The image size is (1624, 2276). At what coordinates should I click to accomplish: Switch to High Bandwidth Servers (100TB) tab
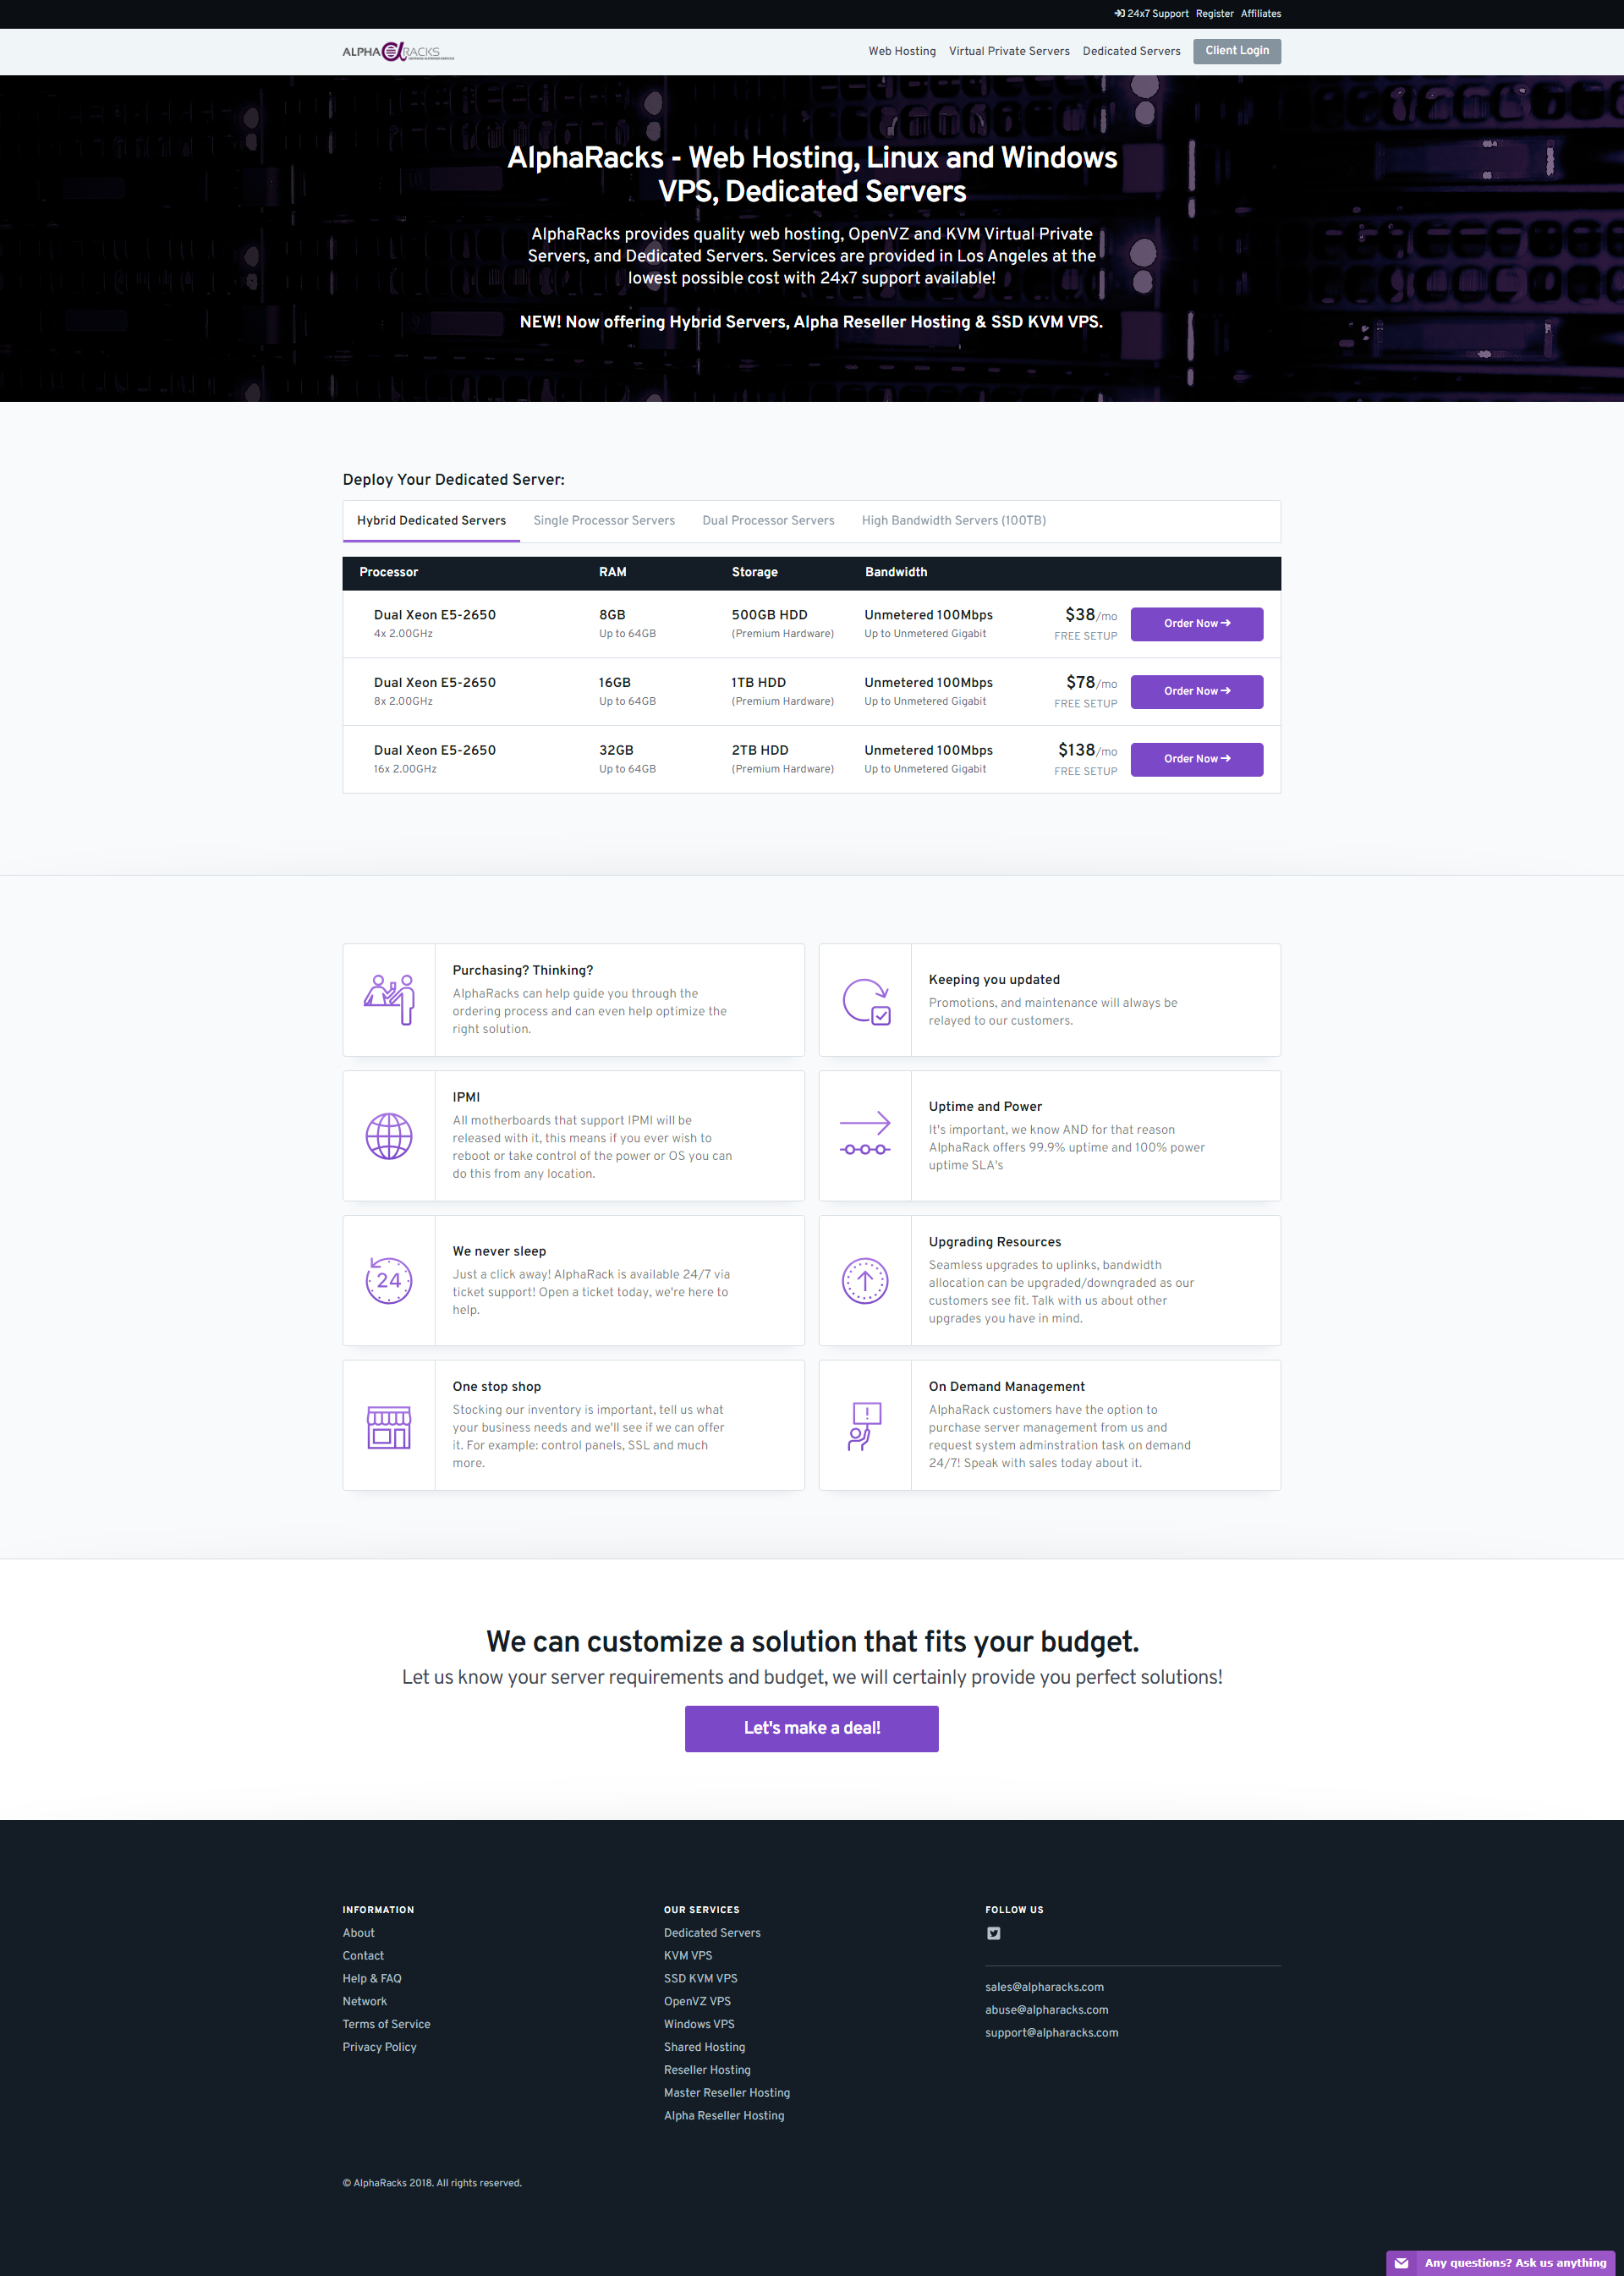click(x=954, y=520)
